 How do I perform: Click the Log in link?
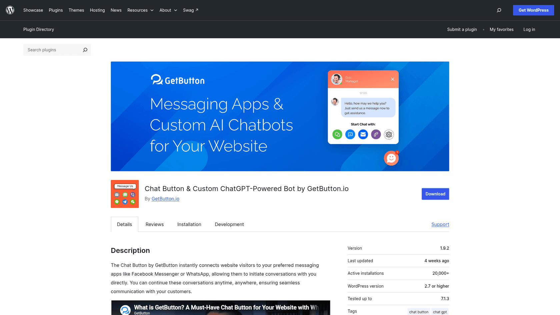529,29
